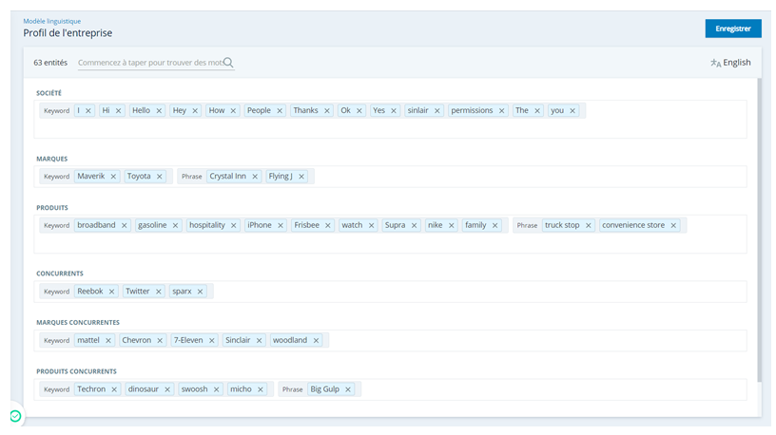The height and width of the screenshot is (435, 776).
Task: Delete the iPhone keyword tag
Action: coord(281,225)
